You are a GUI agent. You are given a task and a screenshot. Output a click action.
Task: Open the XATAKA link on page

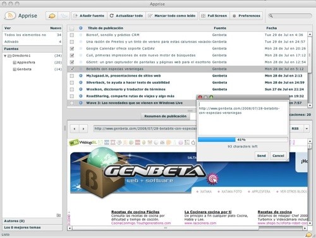(x=205, y=191)
